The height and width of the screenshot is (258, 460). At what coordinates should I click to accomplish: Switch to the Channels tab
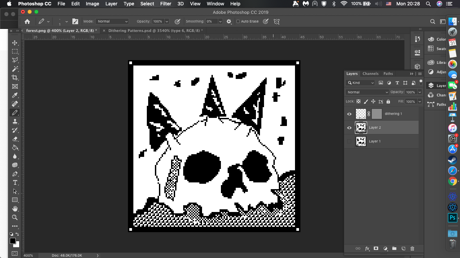(x=370, y=74)
